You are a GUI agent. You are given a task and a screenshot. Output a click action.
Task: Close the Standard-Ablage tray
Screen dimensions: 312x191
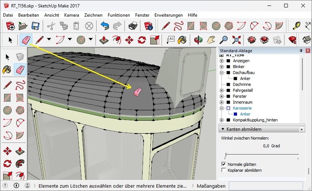click(307, 51)
